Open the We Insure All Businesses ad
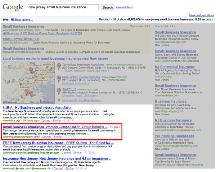This screenshot has height=172, width=216. [x=174, y=136]
